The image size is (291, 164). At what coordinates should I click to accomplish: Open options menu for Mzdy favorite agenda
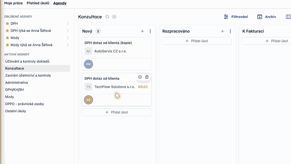(68, 38)
